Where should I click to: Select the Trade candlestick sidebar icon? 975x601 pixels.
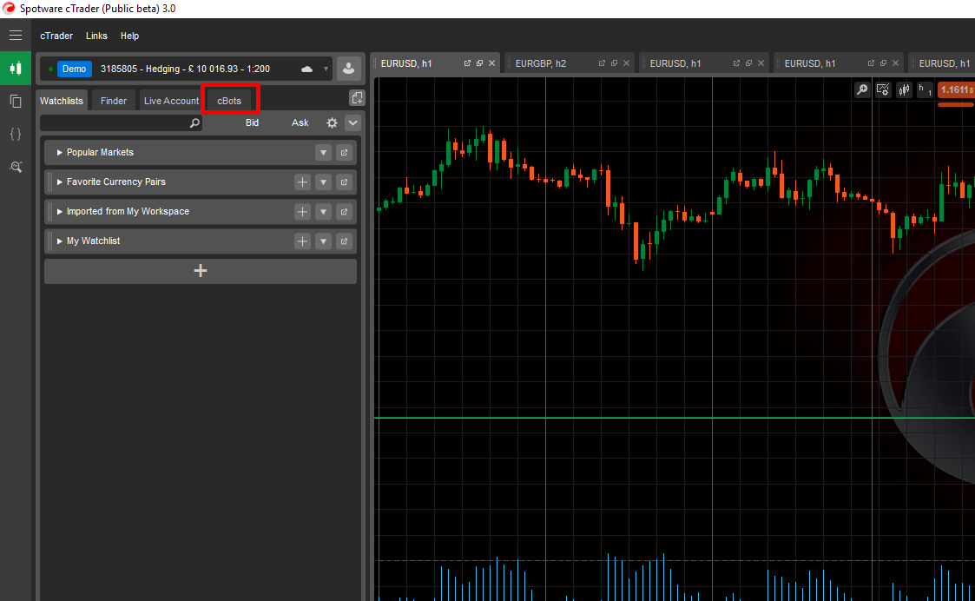tap(16, 69)
